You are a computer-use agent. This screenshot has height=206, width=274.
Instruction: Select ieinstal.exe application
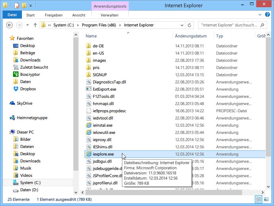click(x=102, y=125)
